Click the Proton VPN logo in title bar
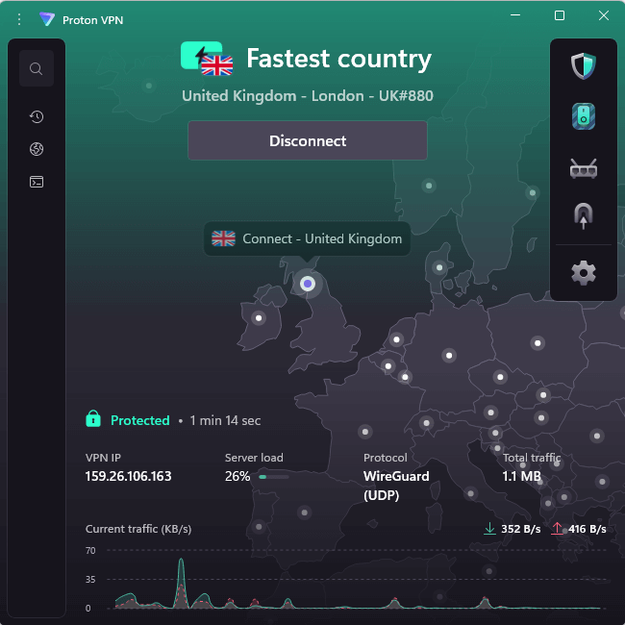The height and width of the screenshot is (625, 625). [47, 19]
